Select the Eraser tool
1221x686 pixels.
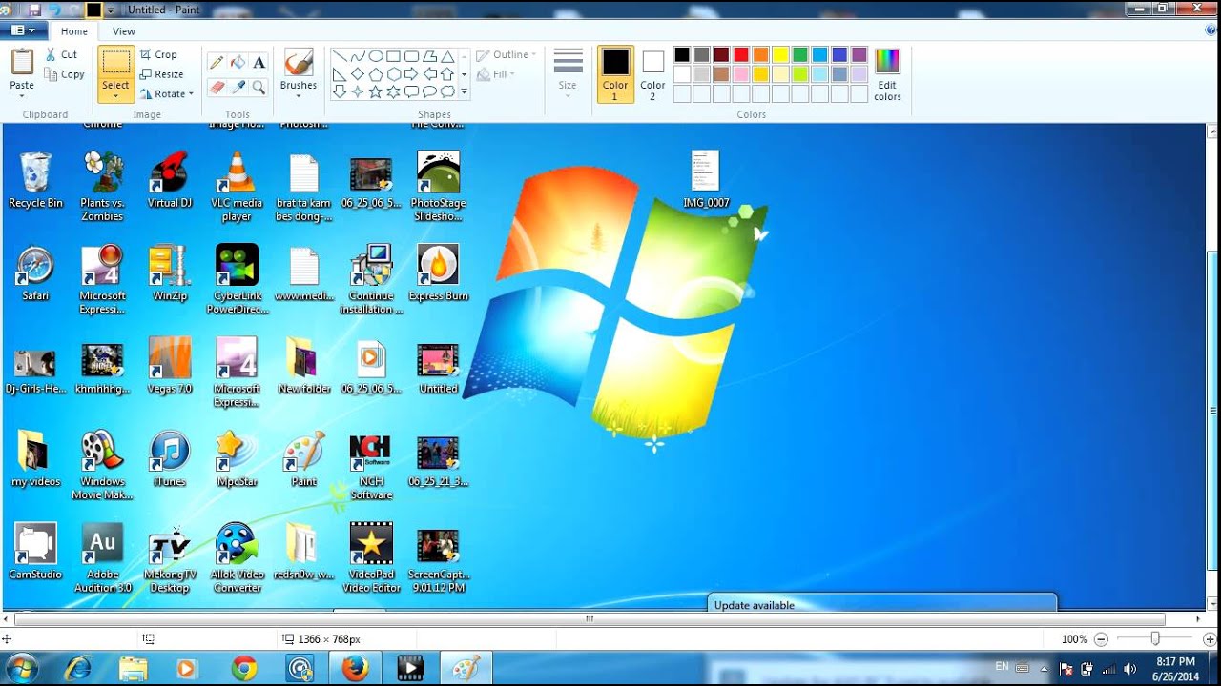(x=217, y=87)
